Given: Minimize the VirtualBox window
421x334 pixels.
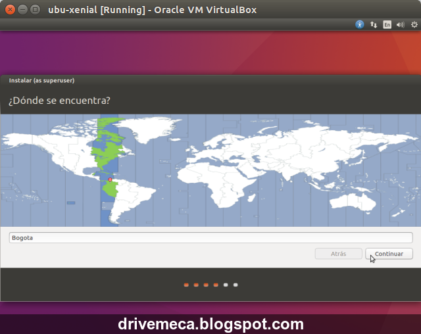Looking at the screenshot, I should tap(22, 10).
